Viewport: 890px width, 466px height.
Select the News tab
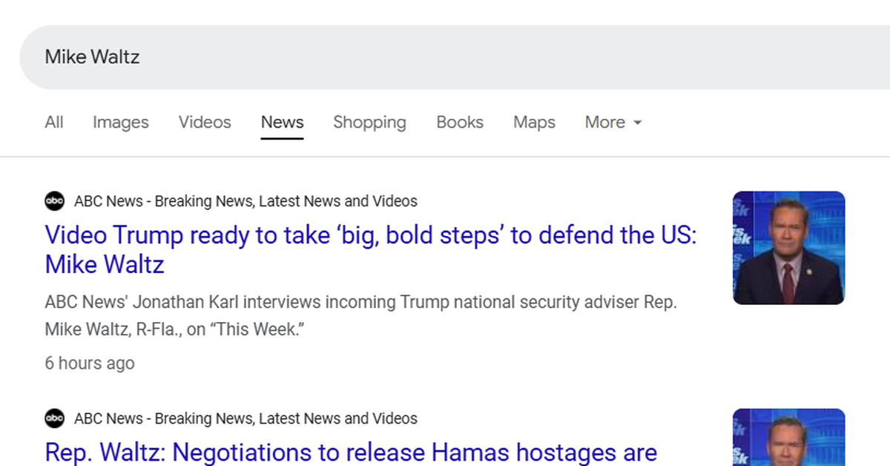[x=282, y=122]
